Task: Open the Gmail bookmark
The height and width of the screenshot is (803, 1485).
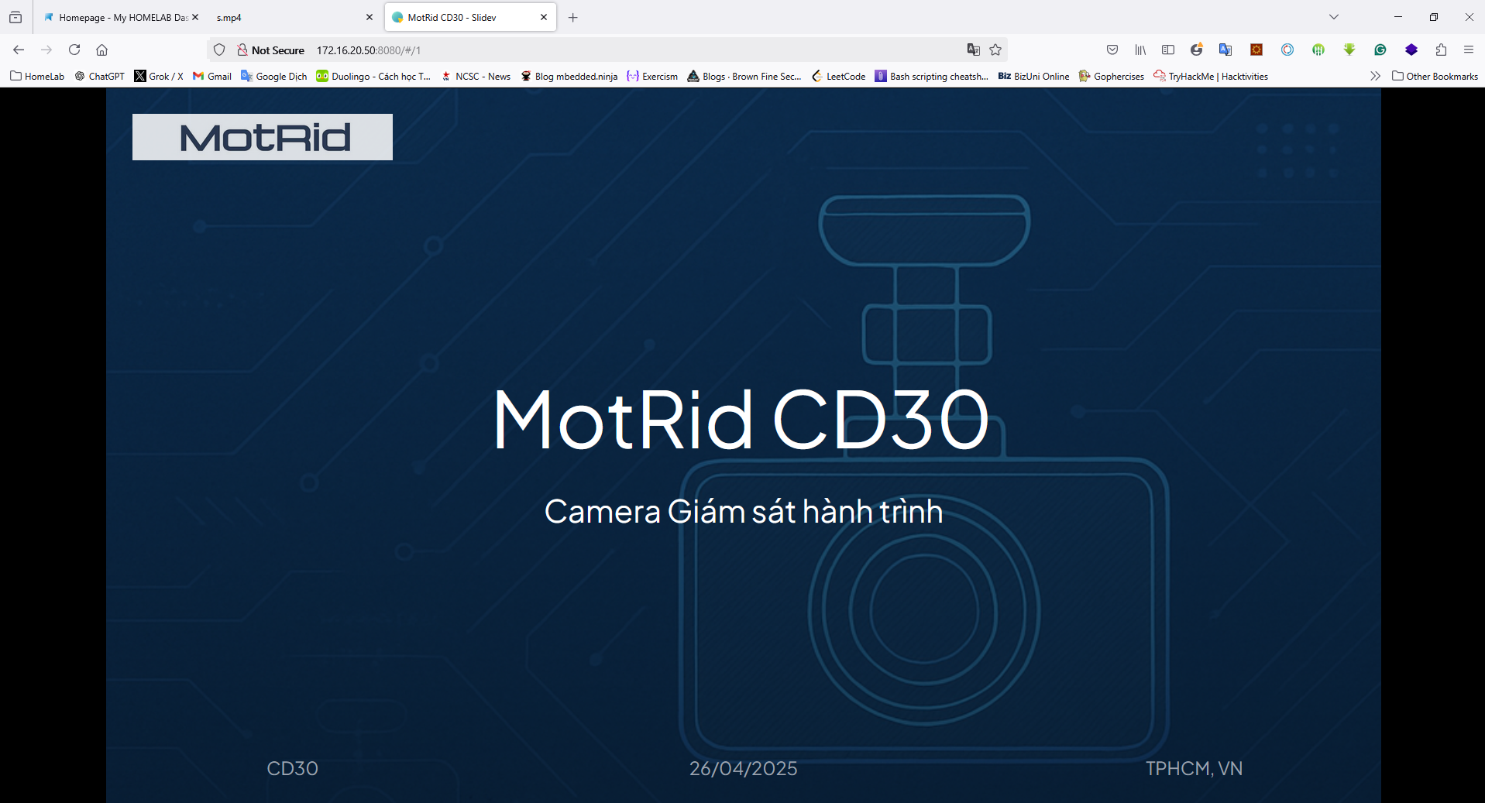Action: [212, 76]
